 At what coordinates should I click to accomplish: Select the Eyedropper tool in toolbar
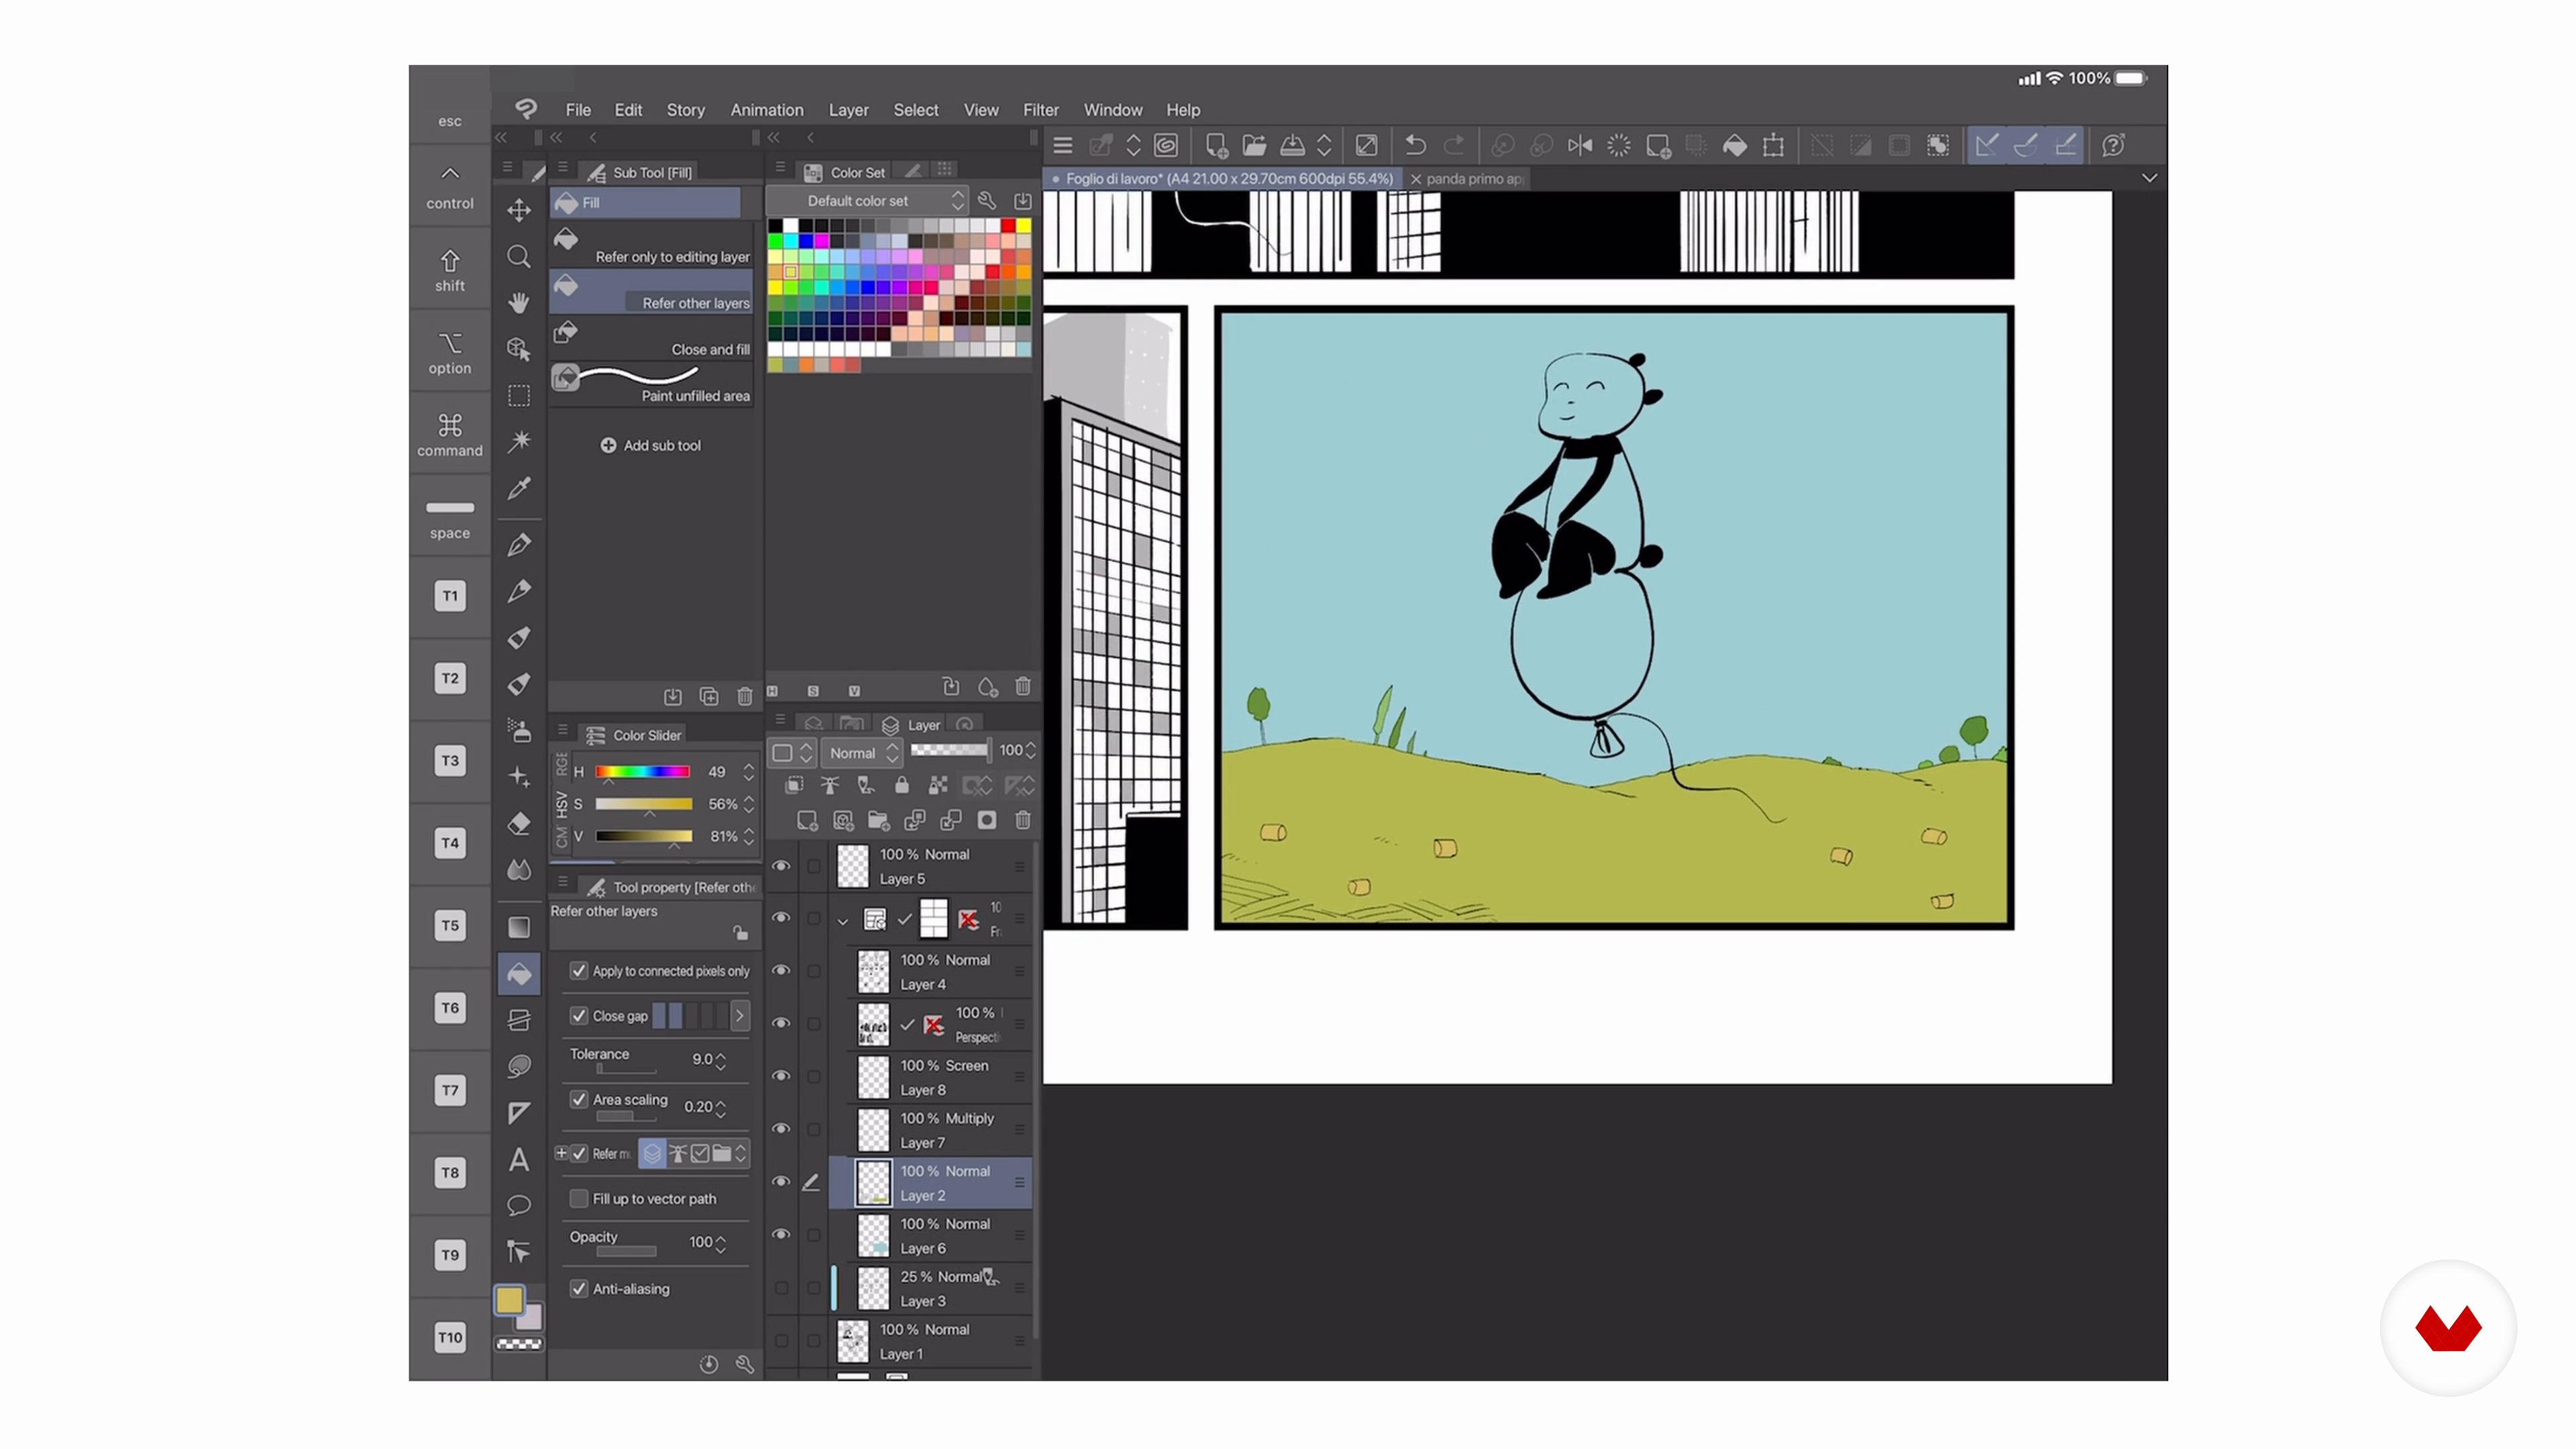pyautogui.click(x=518, y=488)
